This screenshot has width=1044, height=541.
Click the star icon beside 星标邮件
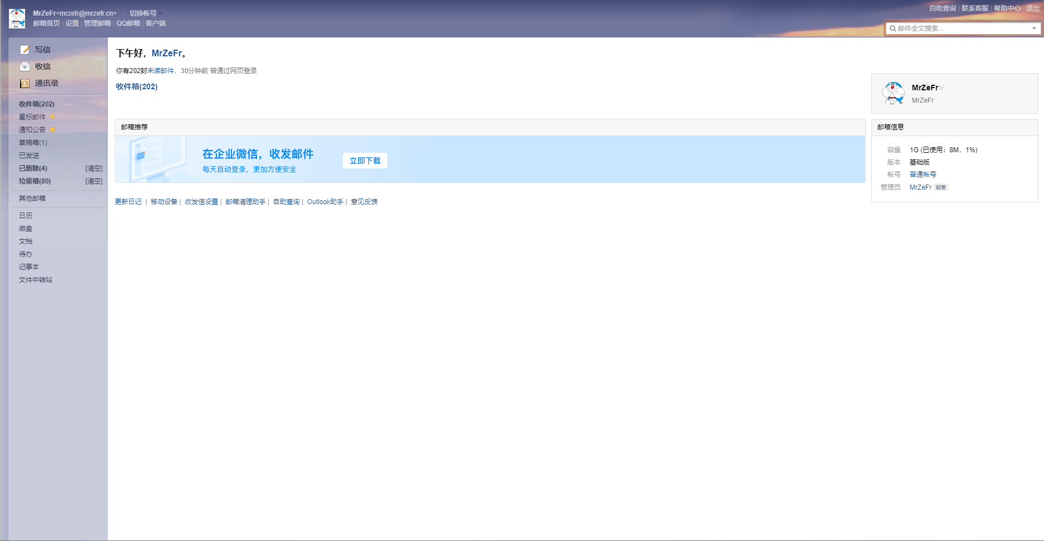tap(52, 117)
